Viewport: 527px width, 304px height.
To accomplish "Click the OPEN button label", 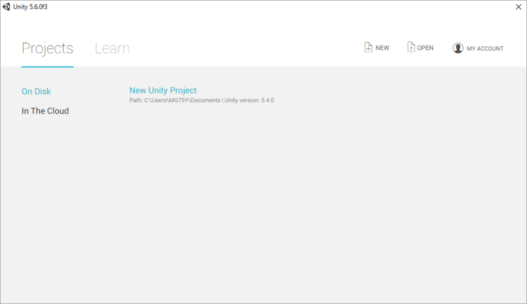I will pyautogui.click(x=425, y=48).
